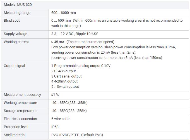Select the Uart serial output line
The height and width of the screenshot is (140, 190).
tap(66, 76)
